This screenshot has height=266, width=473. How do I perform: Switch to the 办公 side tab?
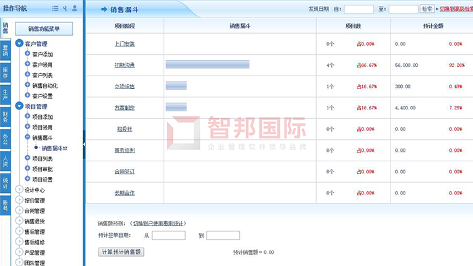tap(5, 139)
